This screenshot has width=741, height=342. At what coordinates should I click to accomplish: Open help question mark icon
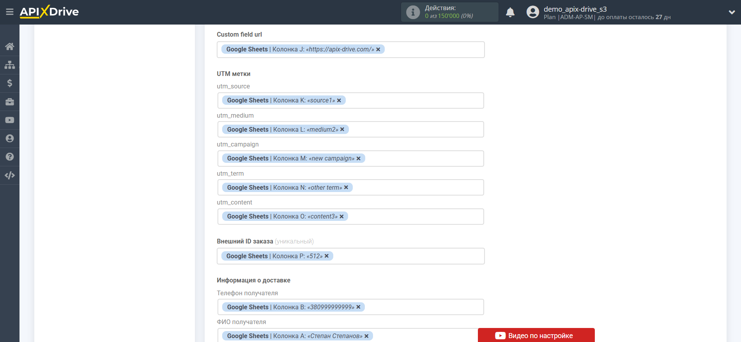pyautogui.click(x=10, y=157)
